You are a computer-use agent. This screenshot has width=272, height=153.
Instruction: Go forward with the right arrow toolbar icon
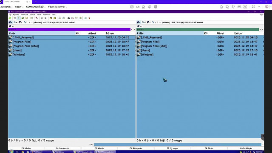45,18
